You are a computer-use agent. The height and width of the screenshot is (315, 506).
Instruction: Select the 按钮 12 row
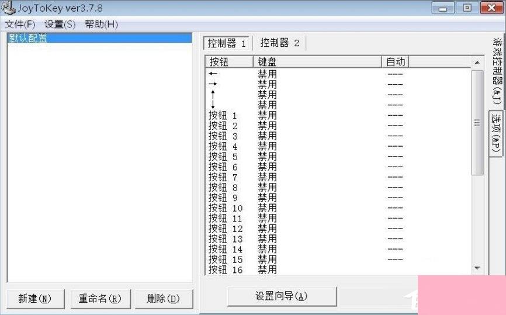[x=338, y=229]
